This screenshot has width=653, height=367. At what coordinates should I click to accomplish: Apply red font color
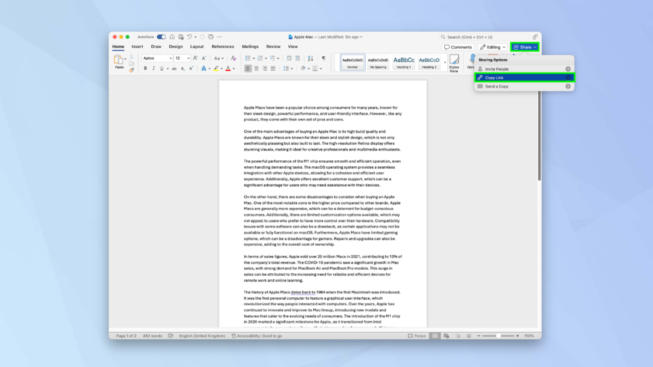(228, 69)
